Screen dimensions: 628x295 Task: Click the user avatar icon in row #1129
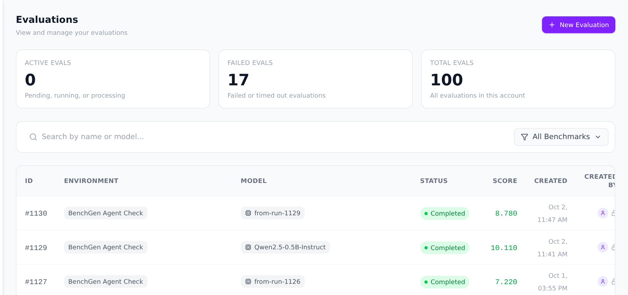pyautogui.click(x=603, y=247)
